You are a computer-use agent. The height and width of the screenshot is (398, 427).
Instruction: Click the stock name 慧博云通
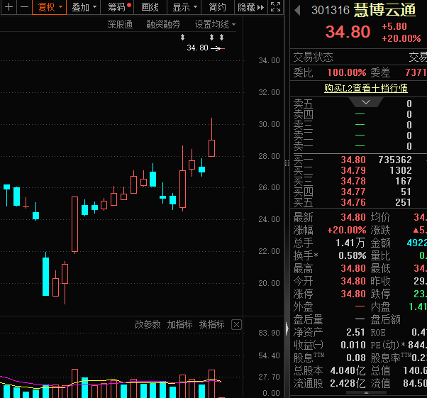tap(384, 11)
